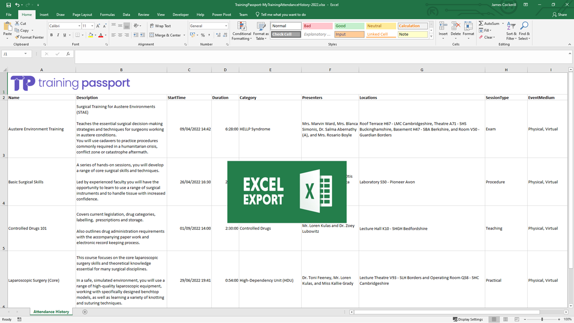
Task: Align text to the right
Action: [x=127, y=35]
